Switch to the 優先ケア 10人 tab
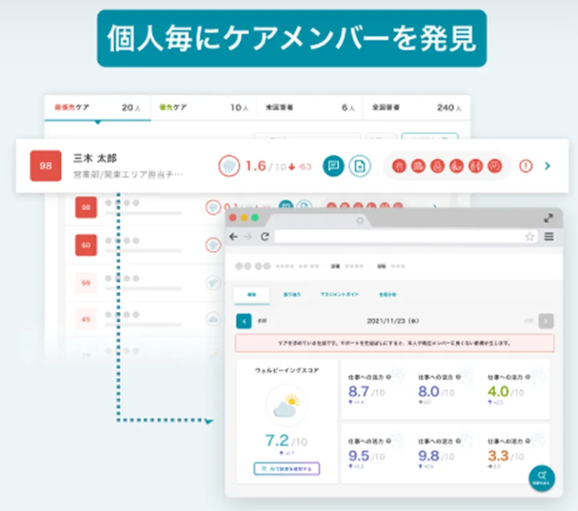 204,107
